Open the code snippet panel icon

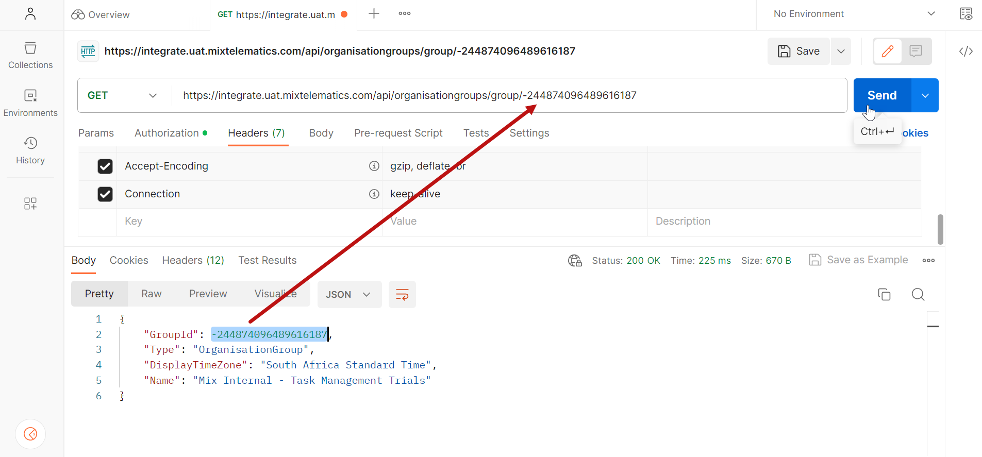pyautogui.click(x=966, y=51)
